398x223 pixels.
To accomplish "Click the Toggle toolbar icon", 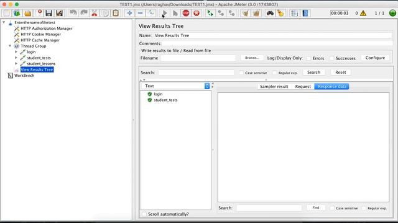I will [151, 13].
